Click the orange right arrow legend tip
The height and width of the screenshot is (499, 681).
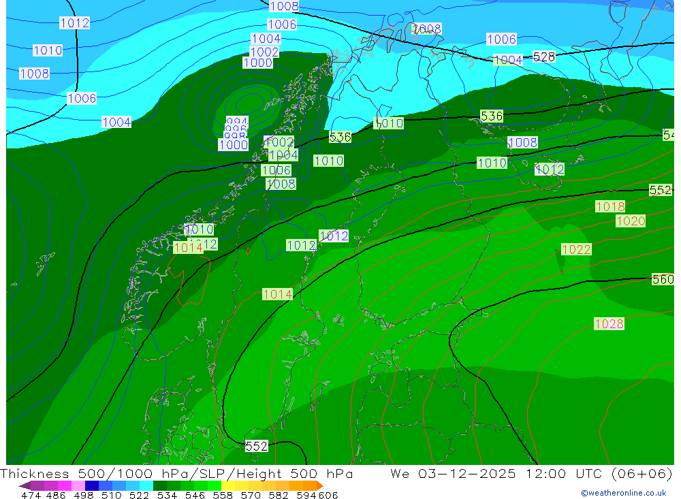320,485
